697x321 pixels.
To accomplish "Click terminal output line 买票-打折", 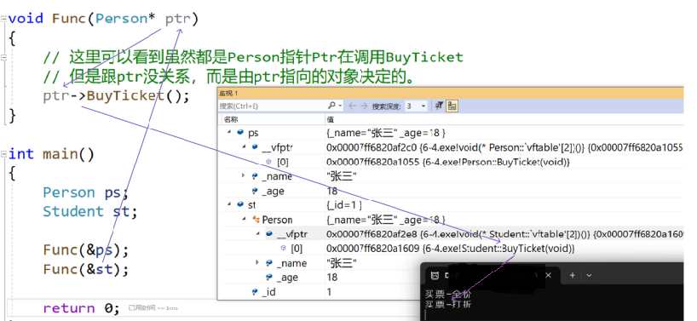I will click(448, 304).
